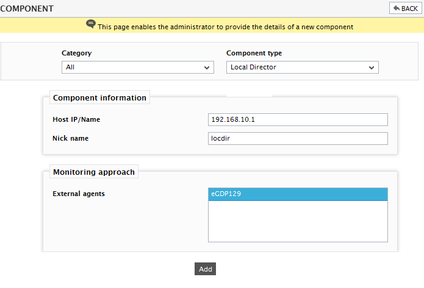Click the COMPONENT page title
The height and width of the screenshot is (288, 424).
pos(27,9)
